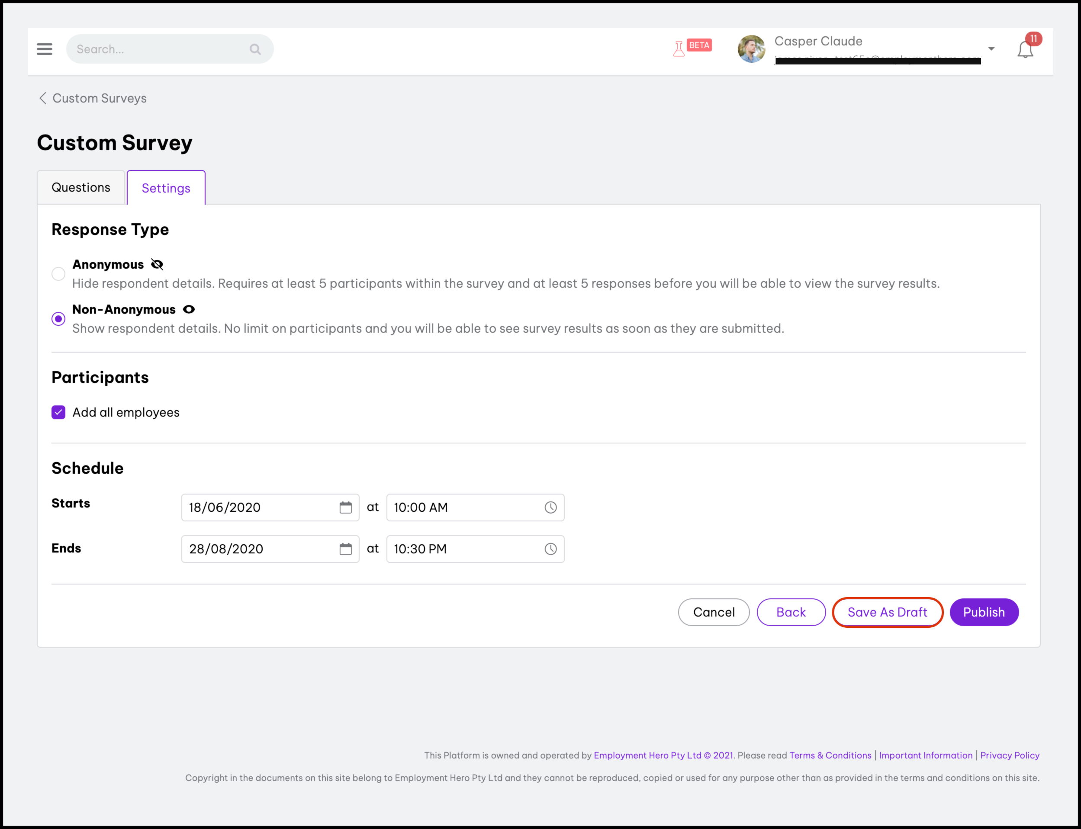Open the 10:30 PM end time field

(x=464, y=549)
